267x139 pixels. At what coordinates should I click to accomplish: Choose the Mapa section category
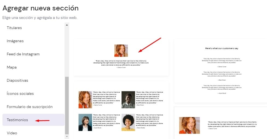[11, 67]
